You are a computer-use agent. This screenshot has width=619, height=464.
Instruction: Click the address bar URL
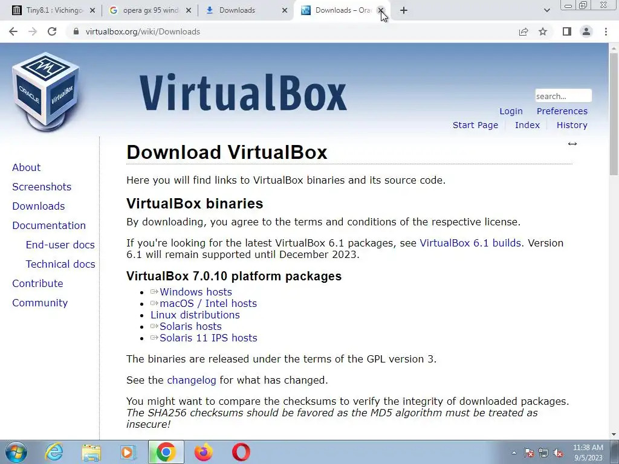click(143, 31)
